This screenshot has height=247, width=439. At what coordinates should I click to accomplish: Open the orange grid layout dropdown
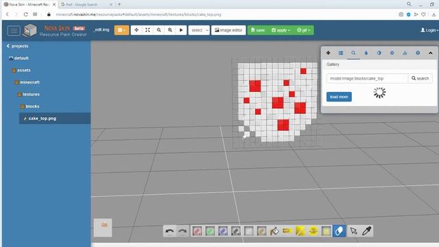tap(121, 30)
